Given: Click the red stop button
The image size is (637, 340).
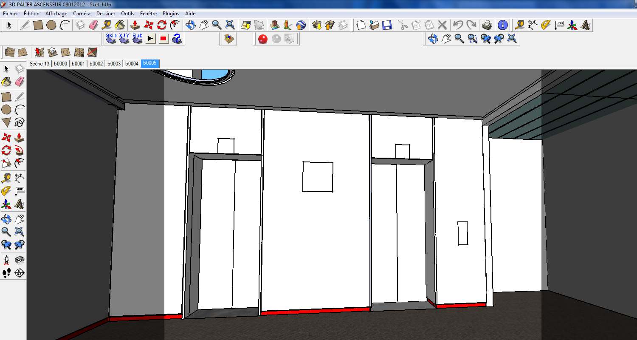Looking at the screenshot, I should [x=163, y=39].
